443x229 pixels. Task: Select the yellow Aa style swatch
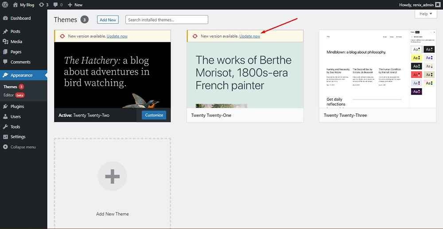coord(416,58)
